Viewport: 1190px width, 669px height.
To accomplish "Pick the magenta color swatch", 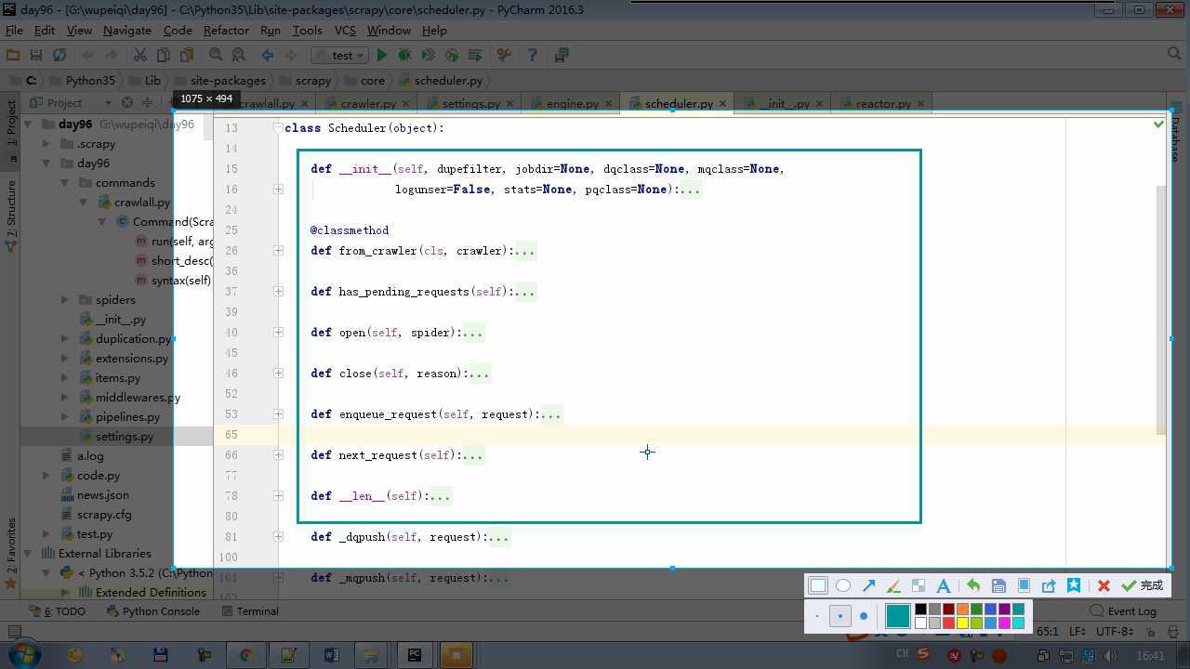I will 1004,623.
